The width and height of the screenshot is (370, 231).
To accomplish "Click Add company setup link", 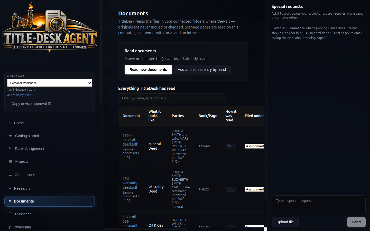I will click(x=20, y=95).
